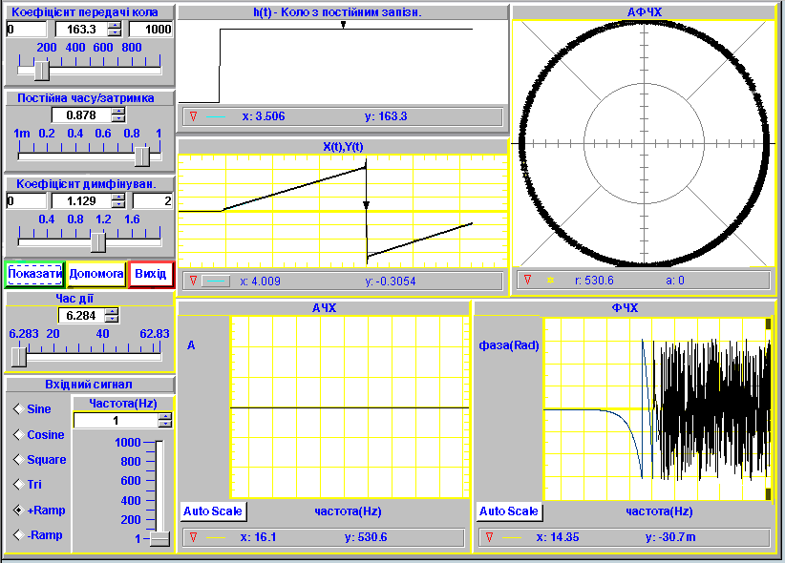Click the cyan line sample in h(t) legend
This screenshot has width=785, height=563.
coord(216,116)
